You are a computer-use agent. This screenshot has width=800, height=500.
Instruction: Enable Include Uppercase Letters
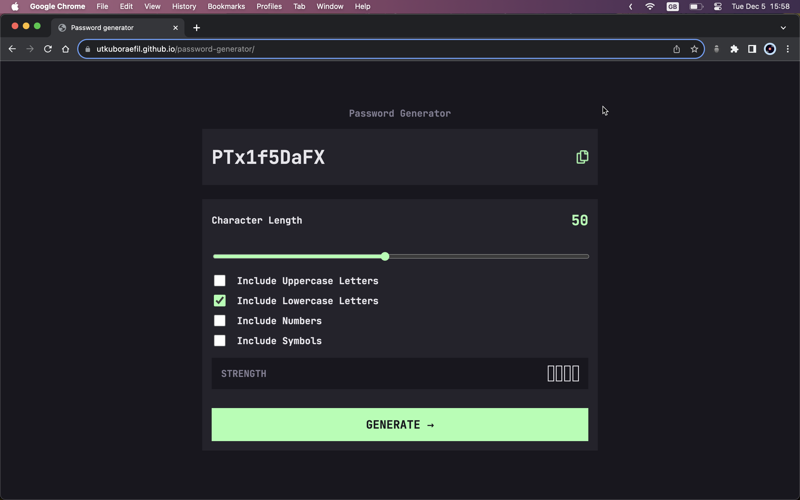tap(219, 281)
